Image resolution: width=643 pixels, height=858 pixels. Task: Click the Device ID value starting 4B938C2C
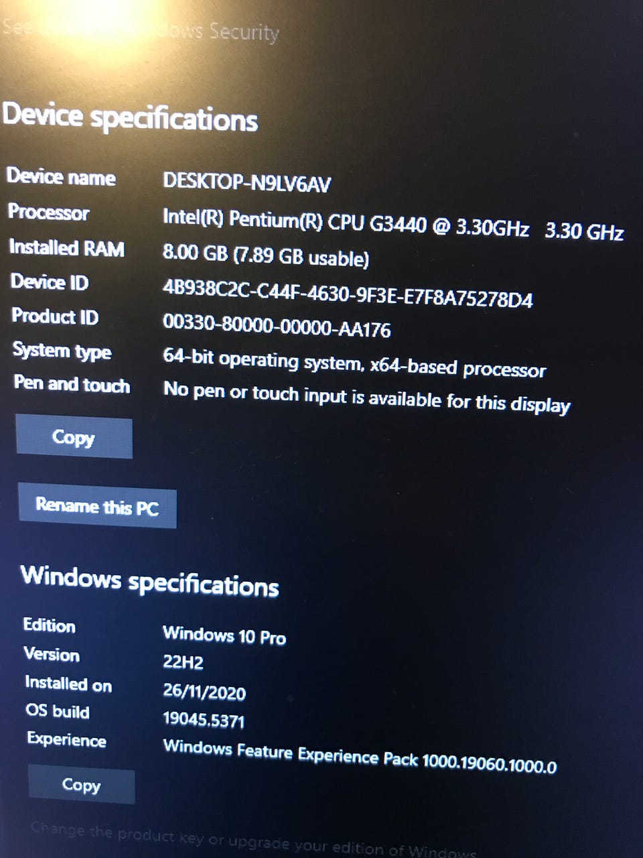(348, 293)
